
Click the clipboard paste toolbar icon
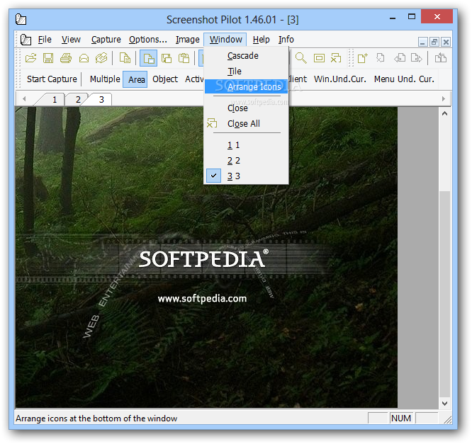pyautogui.click(x=184, y=58)
